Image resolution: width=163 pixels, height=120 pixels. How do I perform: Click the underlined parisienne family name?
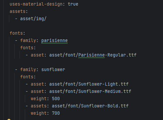tap(55, 41)
